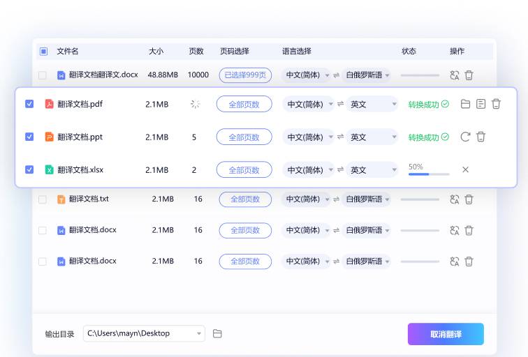This screenshot has height=357, width=528.
Task: Click the 48.88MB size value
Action: tap(163, 75)
